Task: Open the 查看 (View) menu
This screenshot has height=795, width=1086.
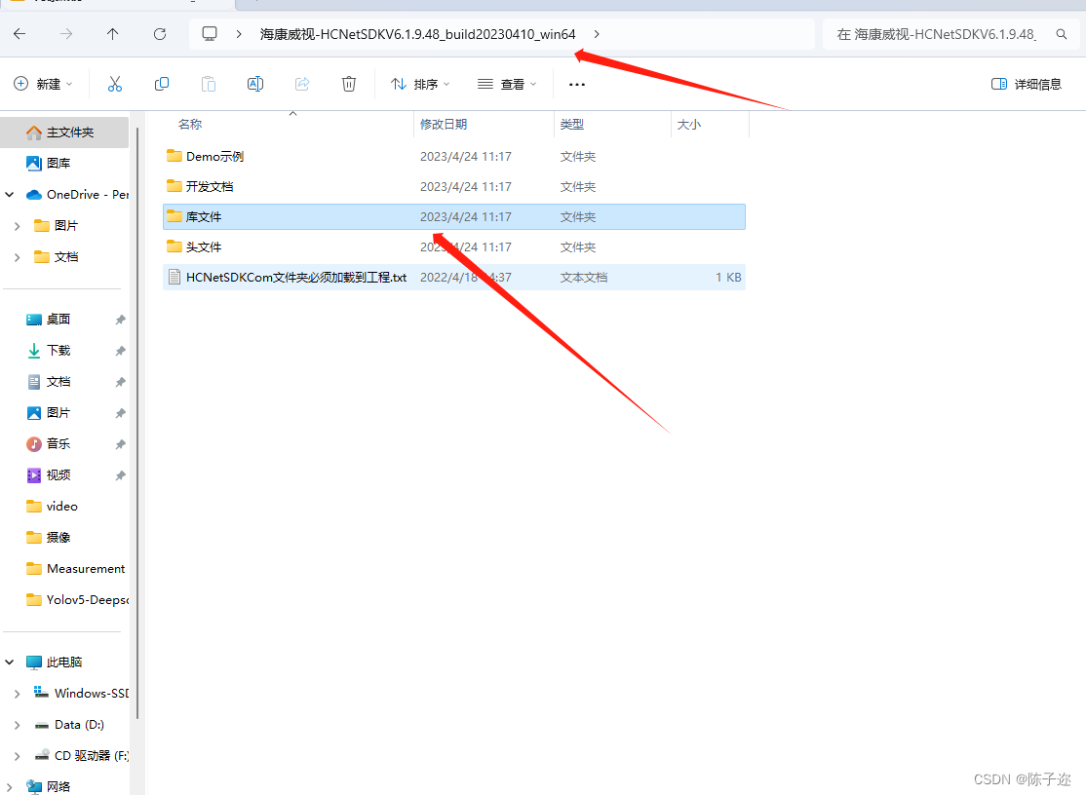Action: [x=506, y=84]
